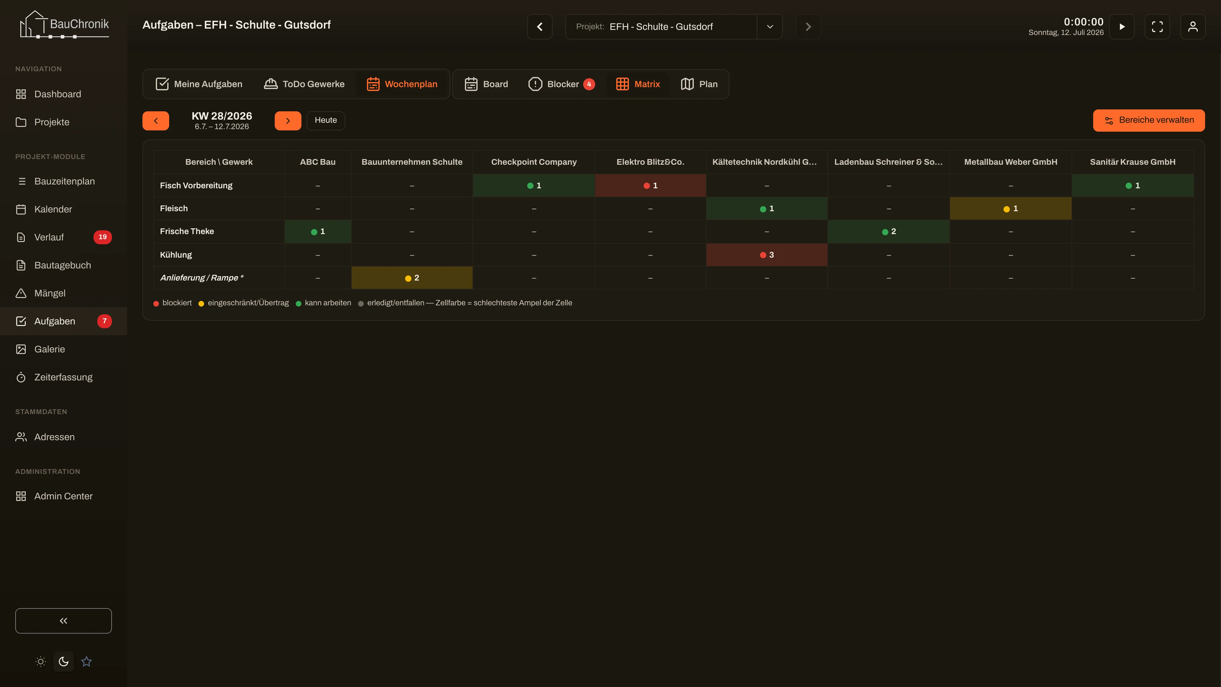Switch to Wochenplan tab
This screenshot has width=1221, height=687.
coord(402,84)
